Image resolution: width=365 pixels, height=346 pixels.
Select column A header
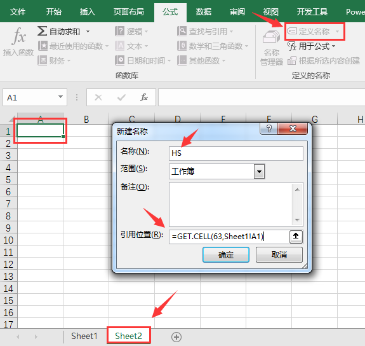click(40, 119)
